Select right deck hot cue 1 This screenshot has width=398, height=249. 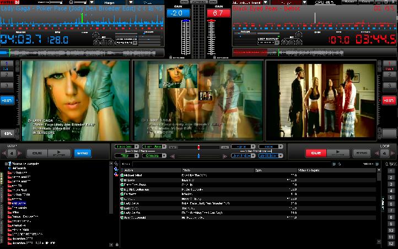tap(389, 64)
